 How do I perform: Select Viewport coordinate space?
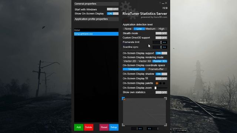click(x=134, y=69)
